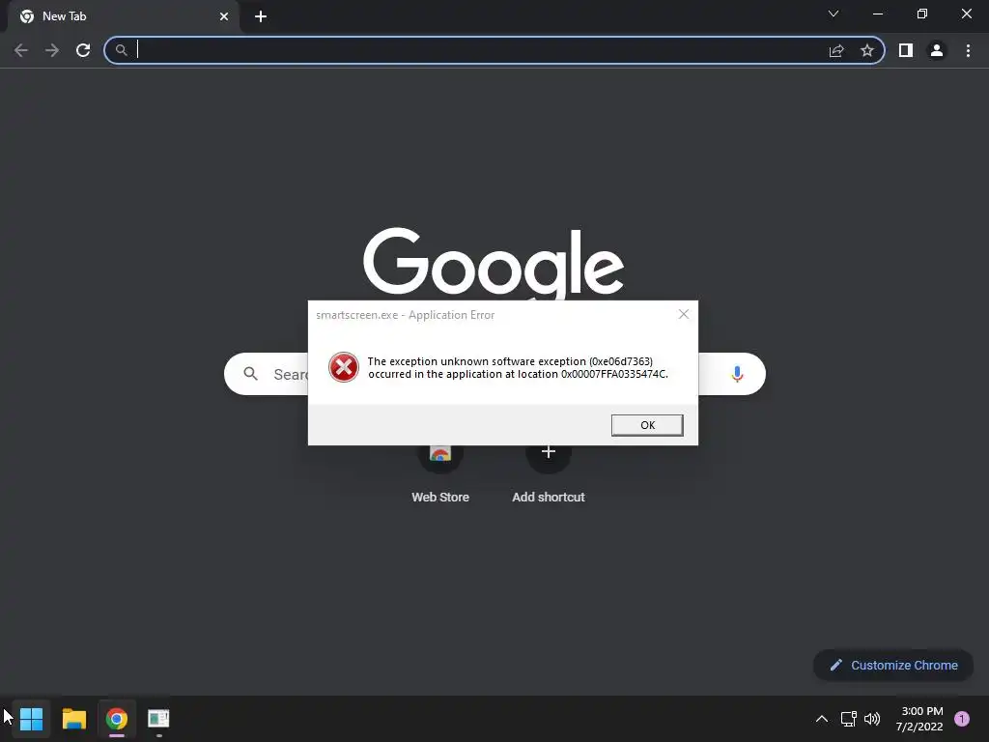Show hidden system tray icons
Viewport: 989px width, 742px height.
[x=821, y=719]
